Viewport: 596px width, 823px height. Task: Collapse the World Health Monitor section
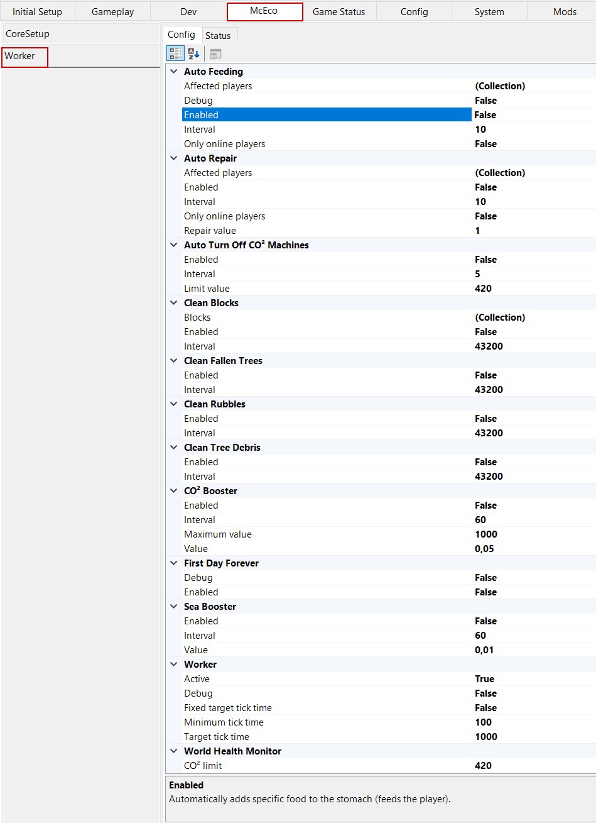pyautogui.click(x=174, y=751)
